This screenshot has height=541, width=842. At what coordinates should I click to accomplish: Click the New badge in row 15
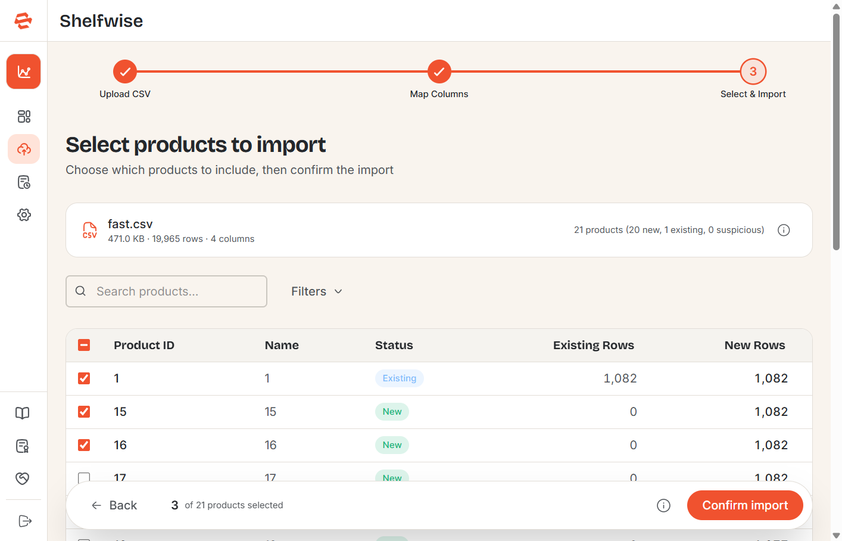pyautogui.click(x=392, y=412)
